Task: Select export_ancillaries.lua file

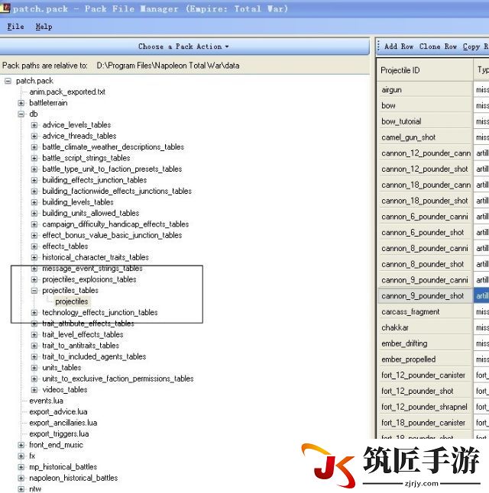Action: (x=63, y=423)
